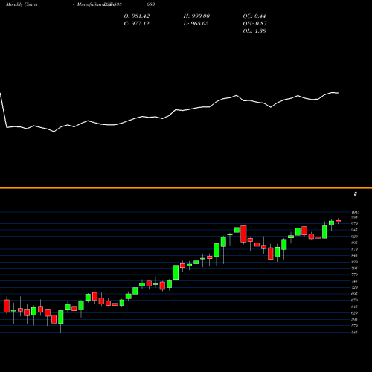Click the last small red candlestick
This screenshot has width=372, height=372.
338,221
